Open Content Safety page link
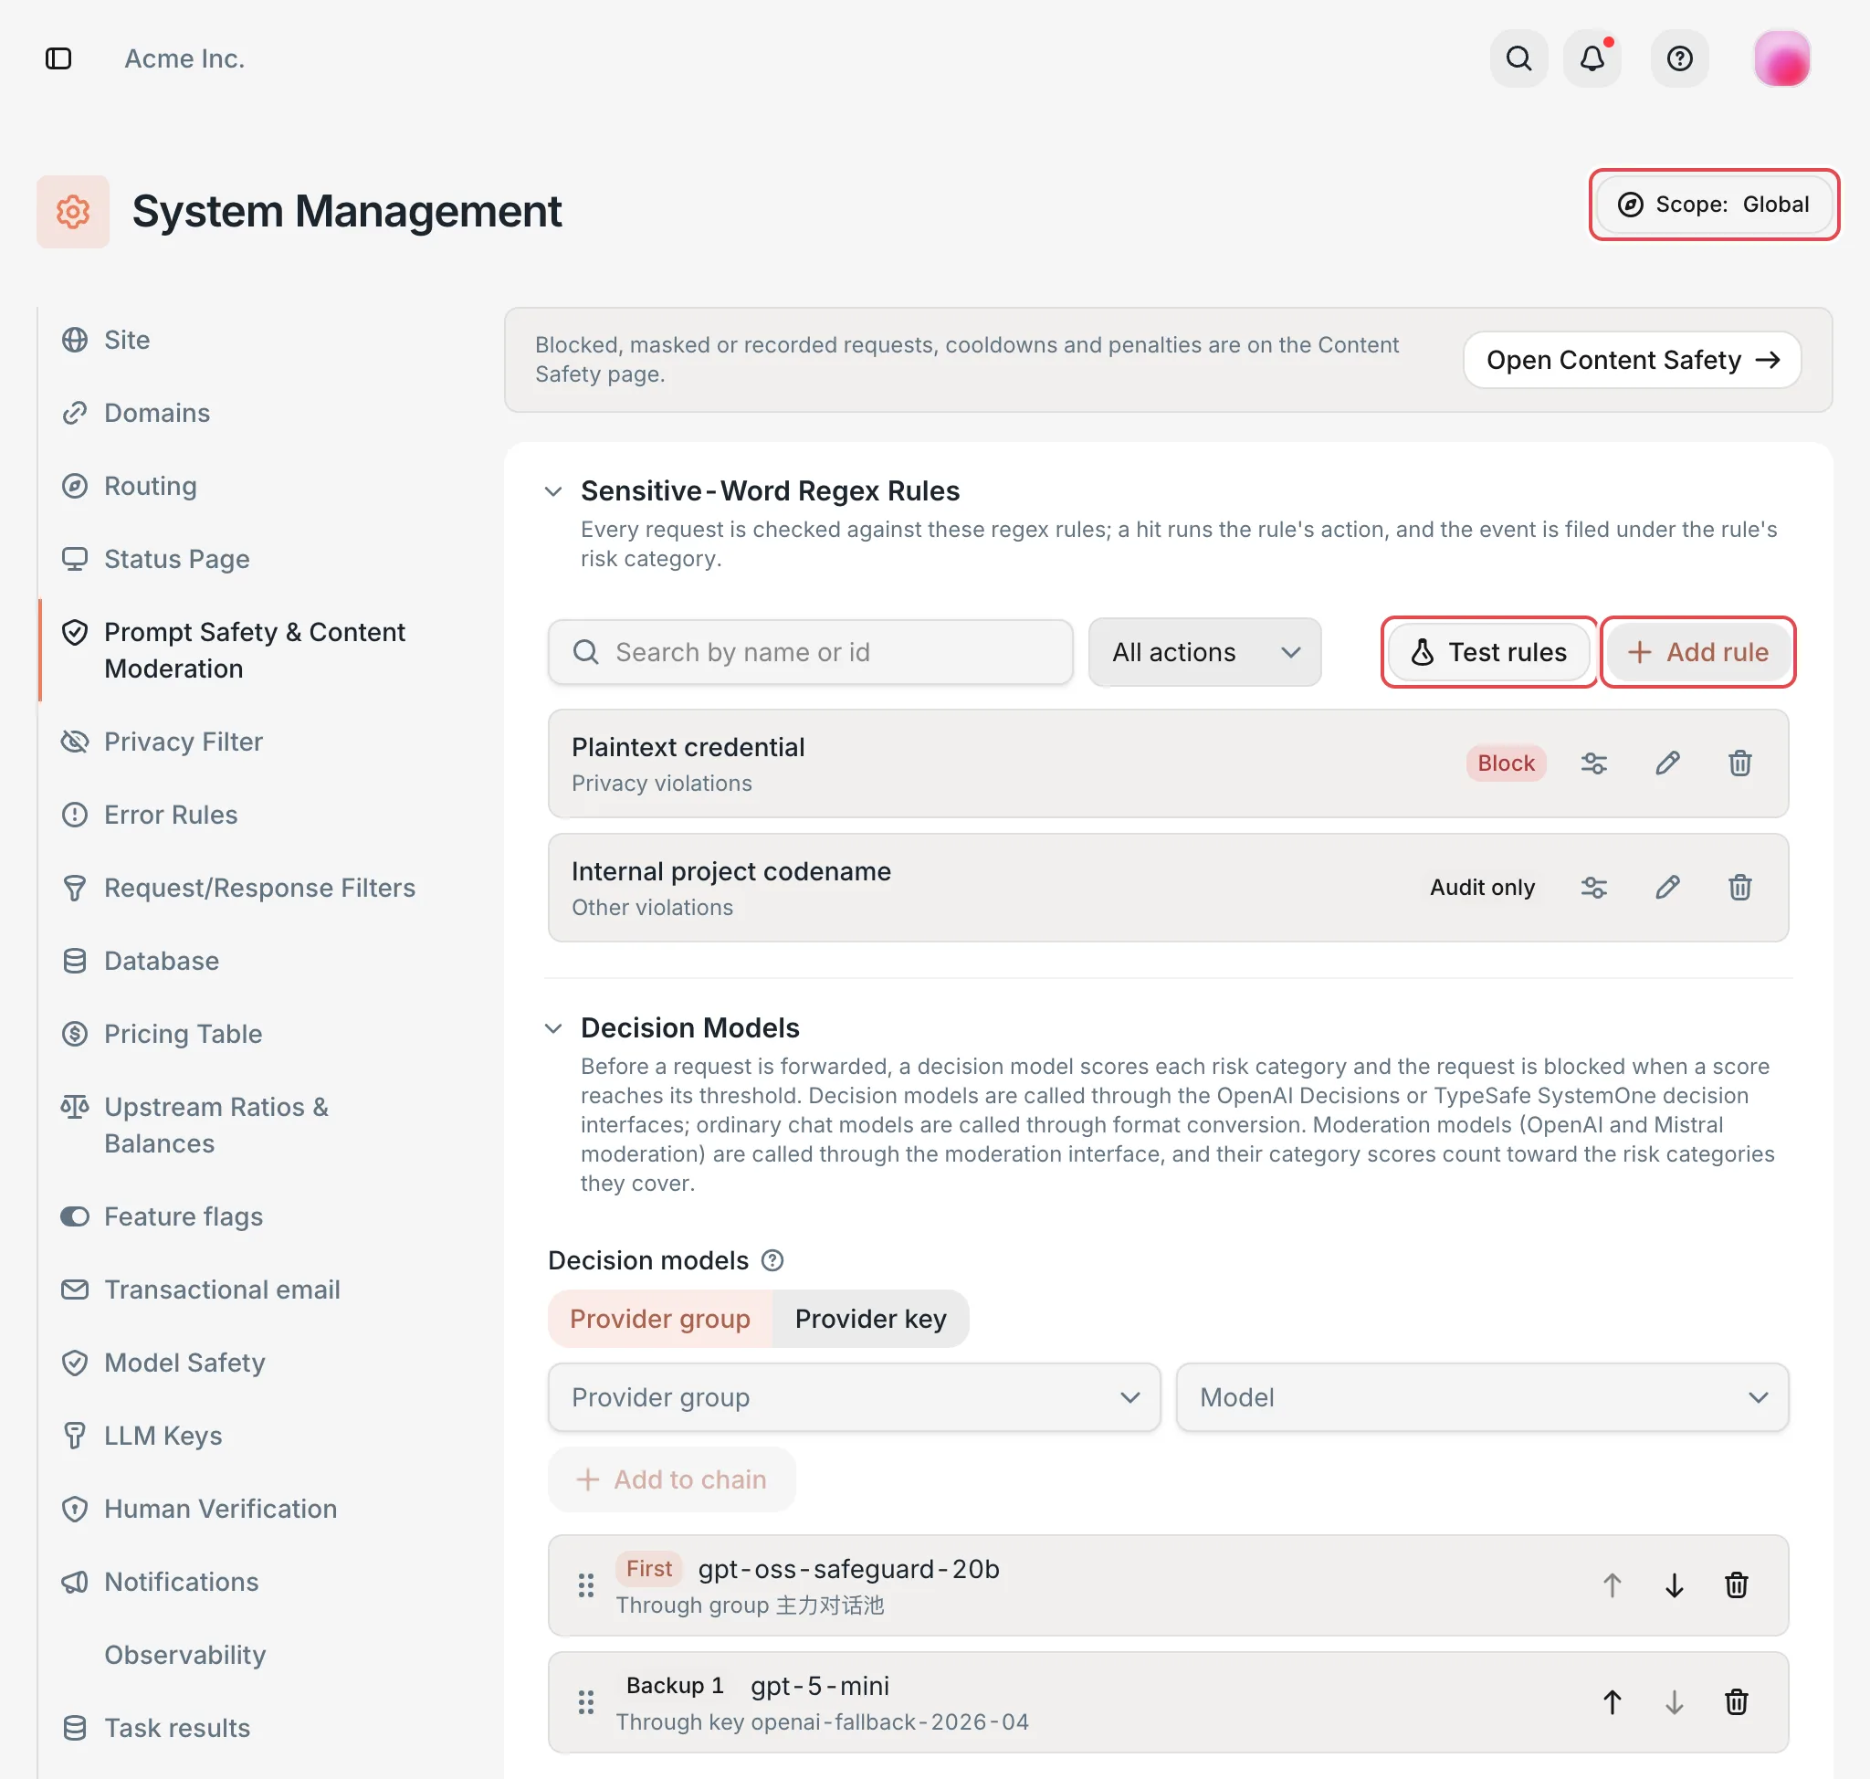 click(x=1632, y=360)
